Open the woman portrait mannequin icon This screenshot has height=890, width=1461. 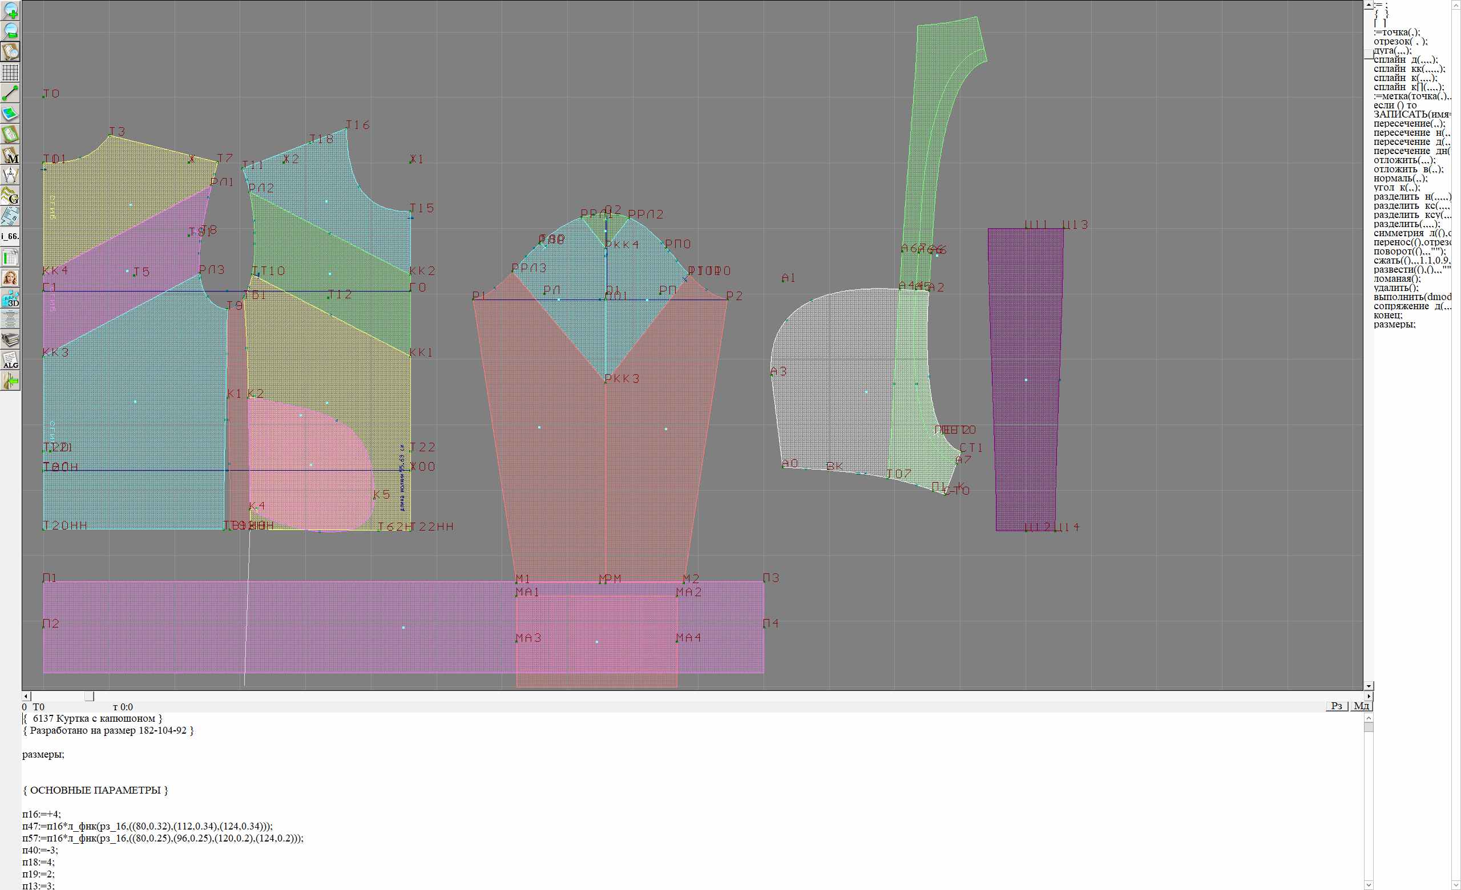coord(11,278)
